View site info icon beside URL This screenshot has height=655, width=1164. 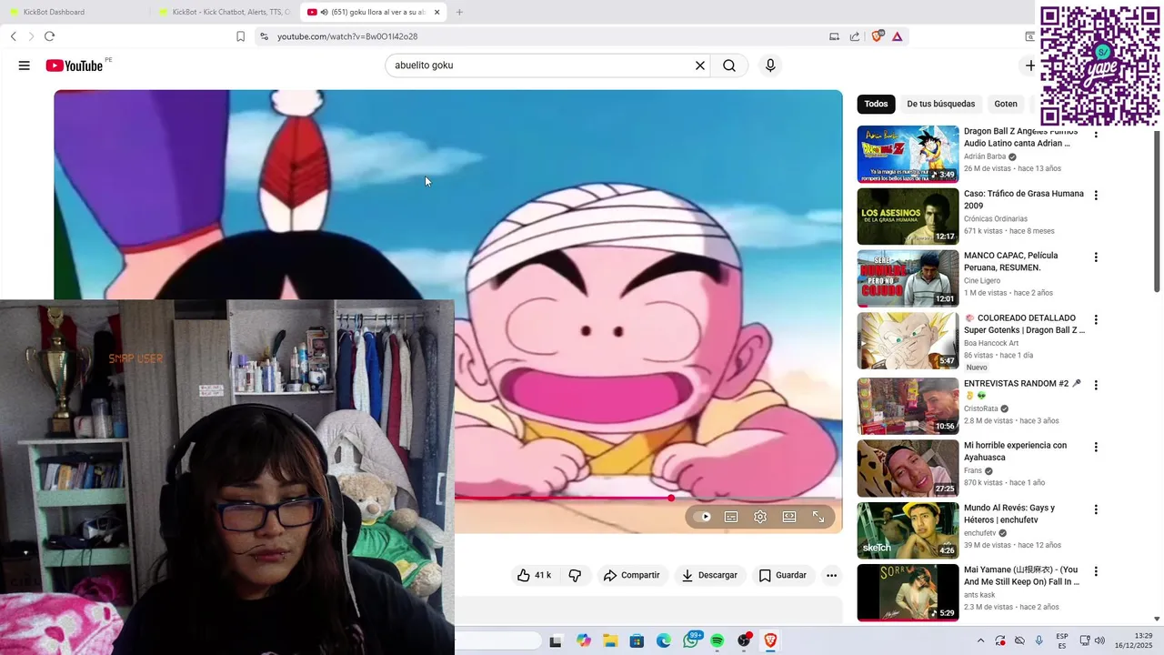pyautogui.click(x=264, y=36)
